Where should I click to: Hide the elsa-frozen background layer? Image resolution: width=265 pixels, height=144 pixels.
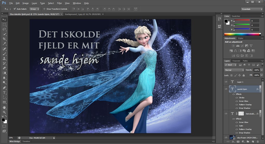[226, 138]
